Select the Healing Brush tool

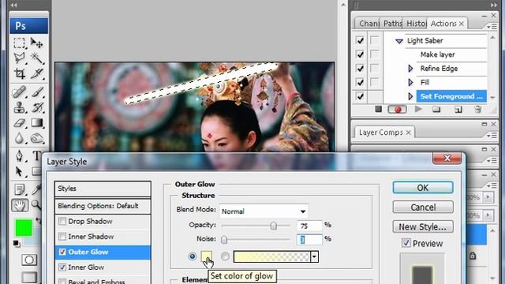click(20, 92)
